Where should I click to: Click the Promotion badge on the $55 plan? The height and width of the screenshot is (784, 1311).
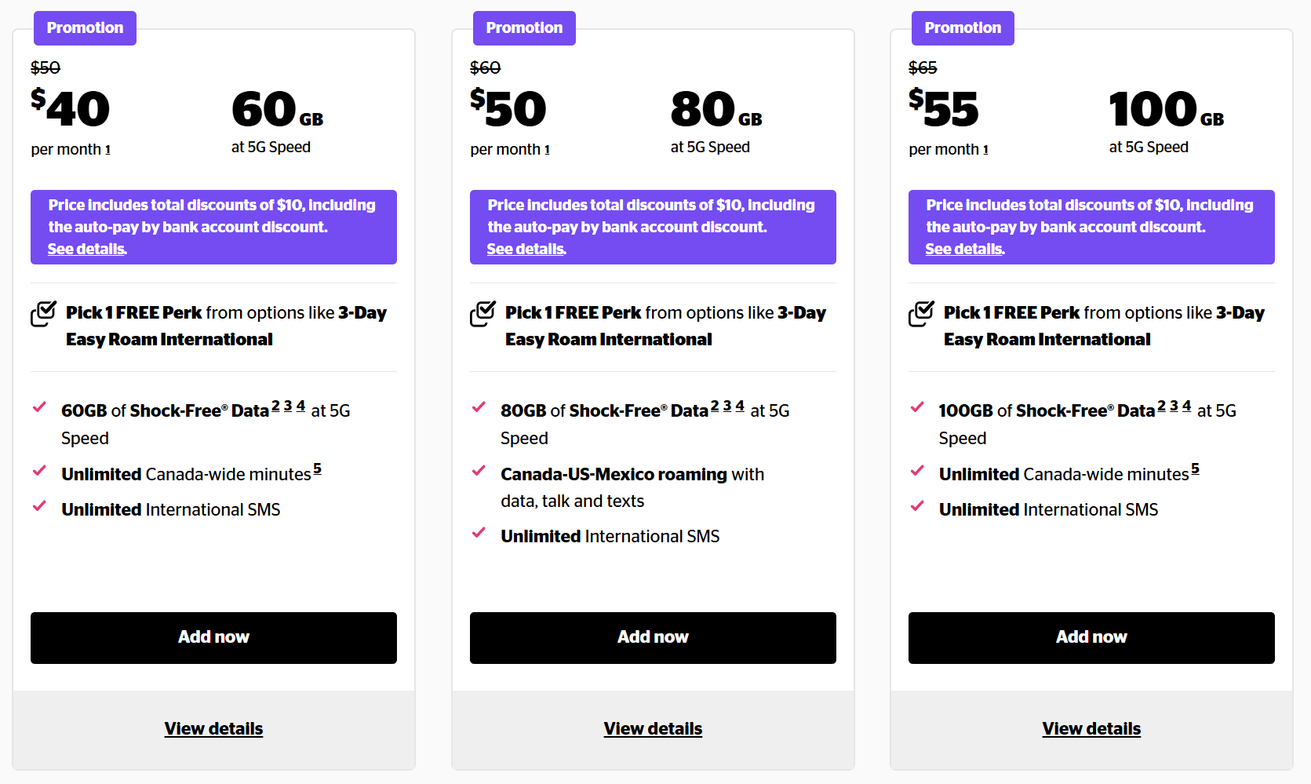963,28
